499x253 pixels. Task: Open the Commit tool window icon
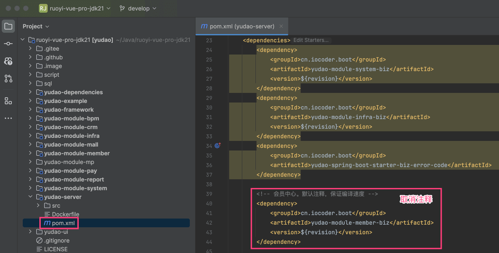[x=8, y=44]
